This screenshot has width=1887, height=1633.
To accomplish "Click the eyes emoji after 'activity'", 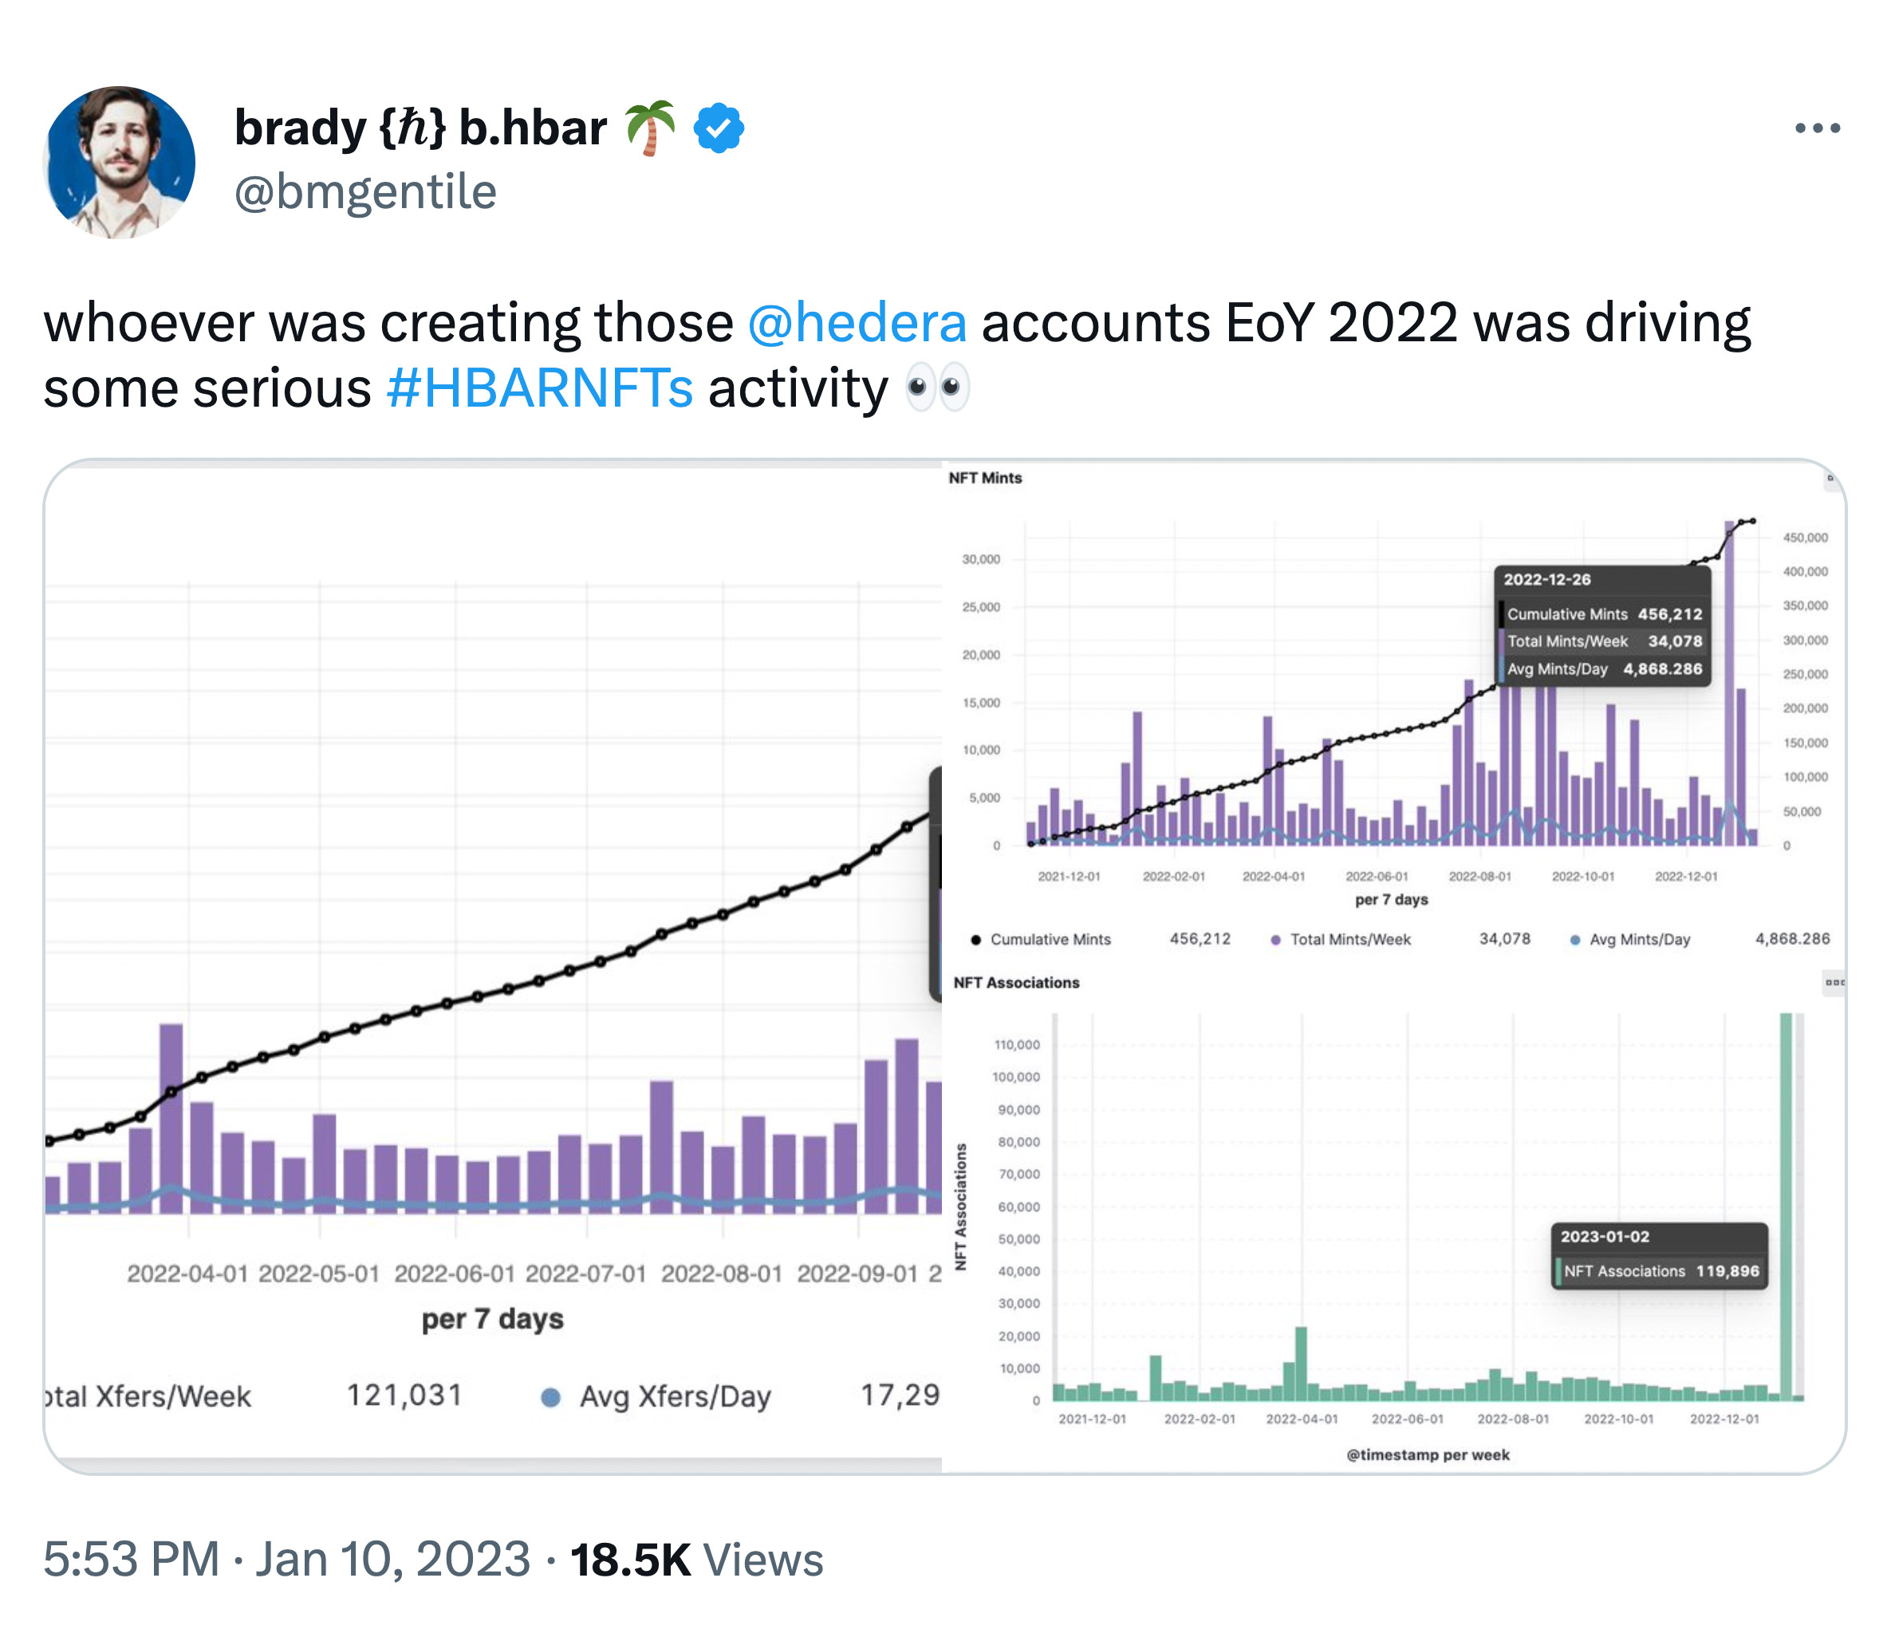I will click(x=937, y=388).
